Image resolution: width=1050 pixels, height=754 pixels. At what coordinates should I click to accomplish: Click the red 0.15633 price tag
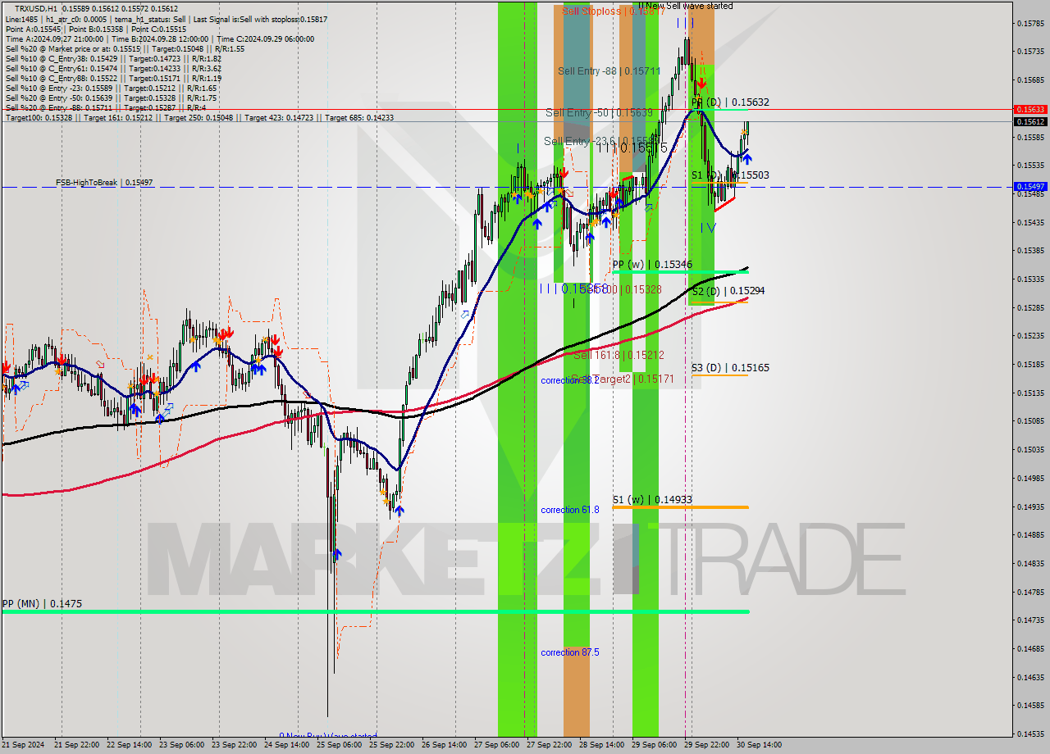click(x=1029, y=109)
